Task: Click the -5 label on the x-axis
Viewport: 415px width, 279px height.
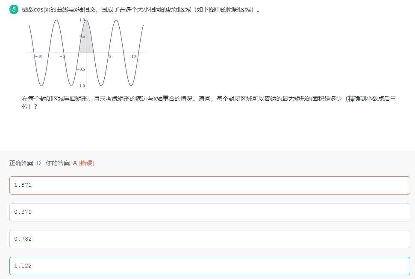Action: [x=62, y=56]
